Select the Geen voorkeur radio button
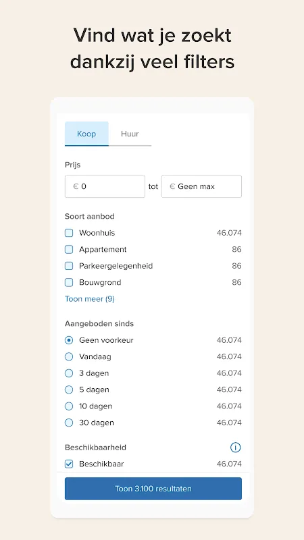The height and width of the screenshot is (540, 304). (x=69, y=340)
